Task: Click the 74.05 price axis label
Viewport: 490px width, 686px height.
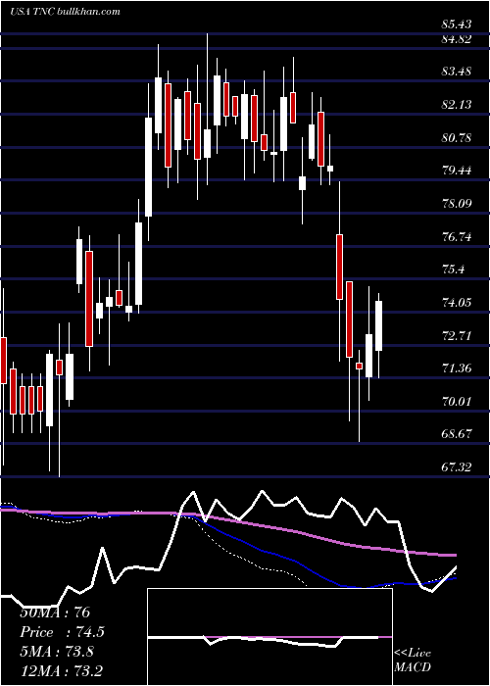Action: coord(457,302)
